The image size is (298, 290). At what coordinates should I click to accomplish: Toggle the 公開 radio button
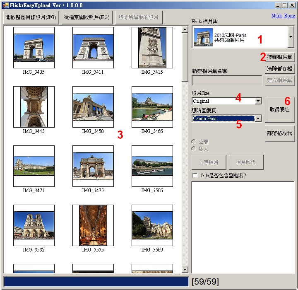194,142
